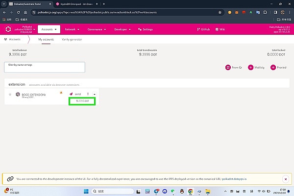The width and height of the screenshot is (294, 196).
Task: Click the Polkadot logo in the header
Action: pos(8,29)
